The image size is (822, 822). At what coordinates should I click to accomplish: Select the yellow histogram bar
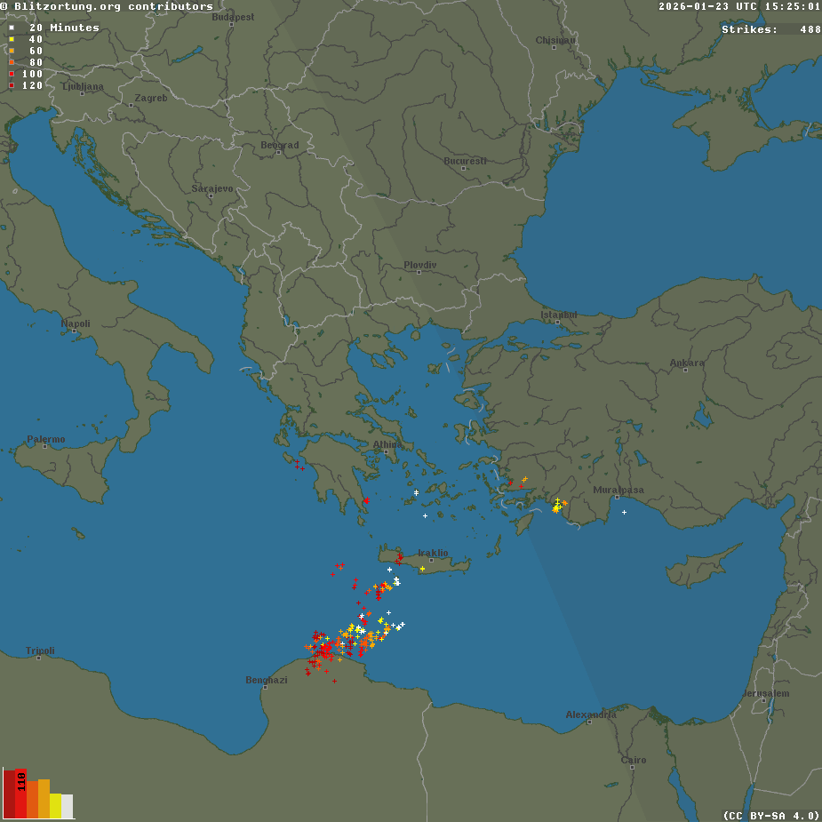tap(56, 805)
